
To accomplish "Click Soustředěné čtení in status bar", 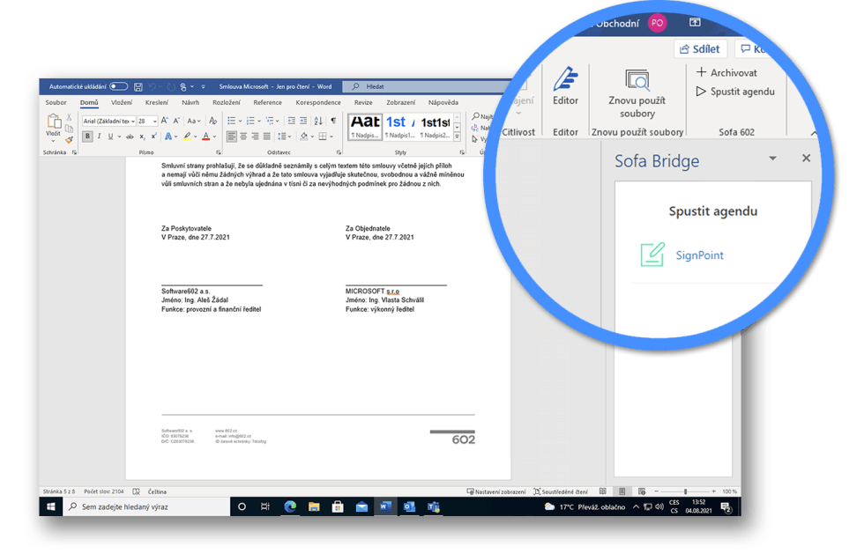I will [x=561, y=491].
